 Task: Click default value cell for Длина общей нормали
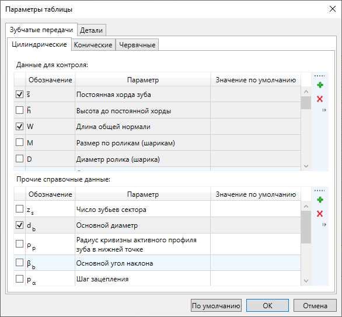pyautogui.click(x=256, y=127)
